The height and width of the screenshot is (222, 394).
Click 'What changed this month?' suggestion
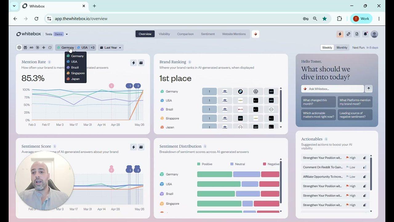pyautogui.click(x=319, y=102)
